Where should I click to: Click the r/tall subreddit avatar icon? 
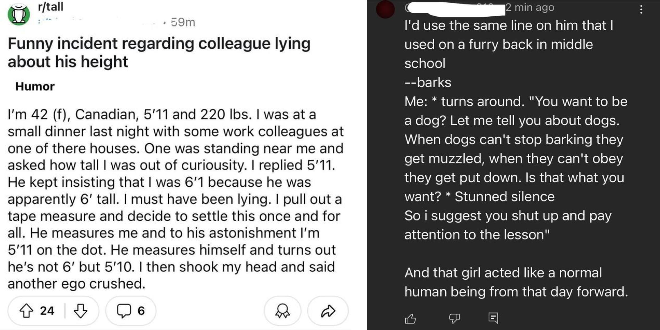(18, 11)
